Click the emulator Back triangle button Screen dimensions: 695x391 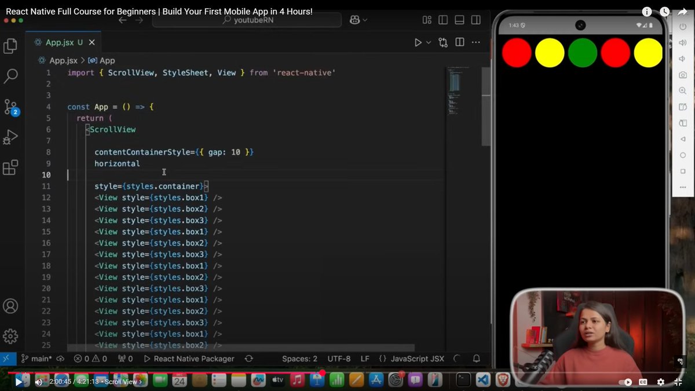point(683,139)
